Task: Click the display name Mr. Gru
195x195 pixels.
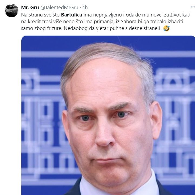Action: (x=30, y=8)
